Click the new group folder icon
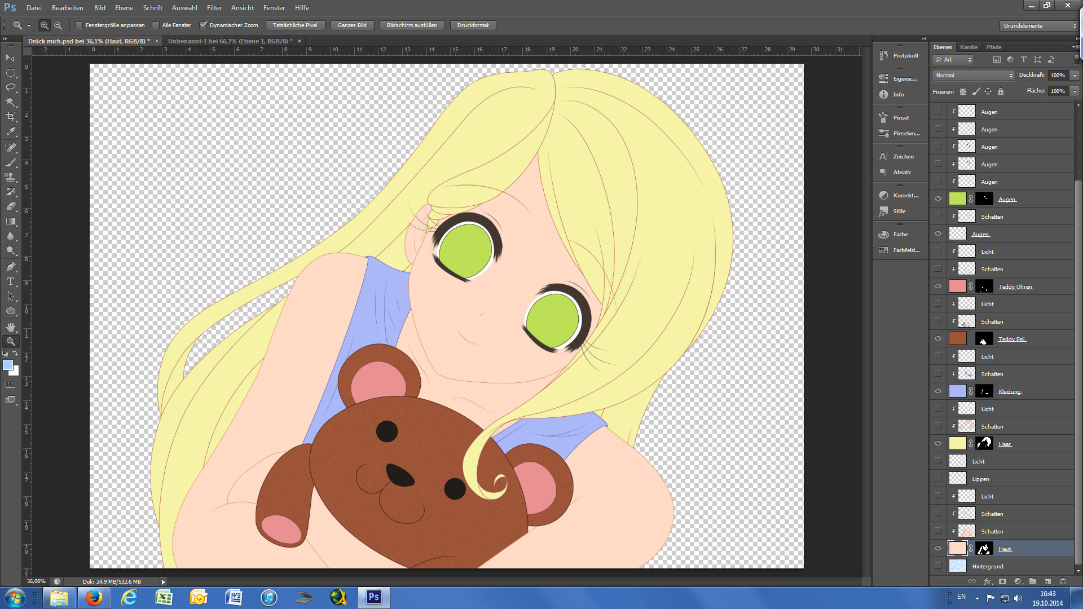 [x=1032, y=581]
